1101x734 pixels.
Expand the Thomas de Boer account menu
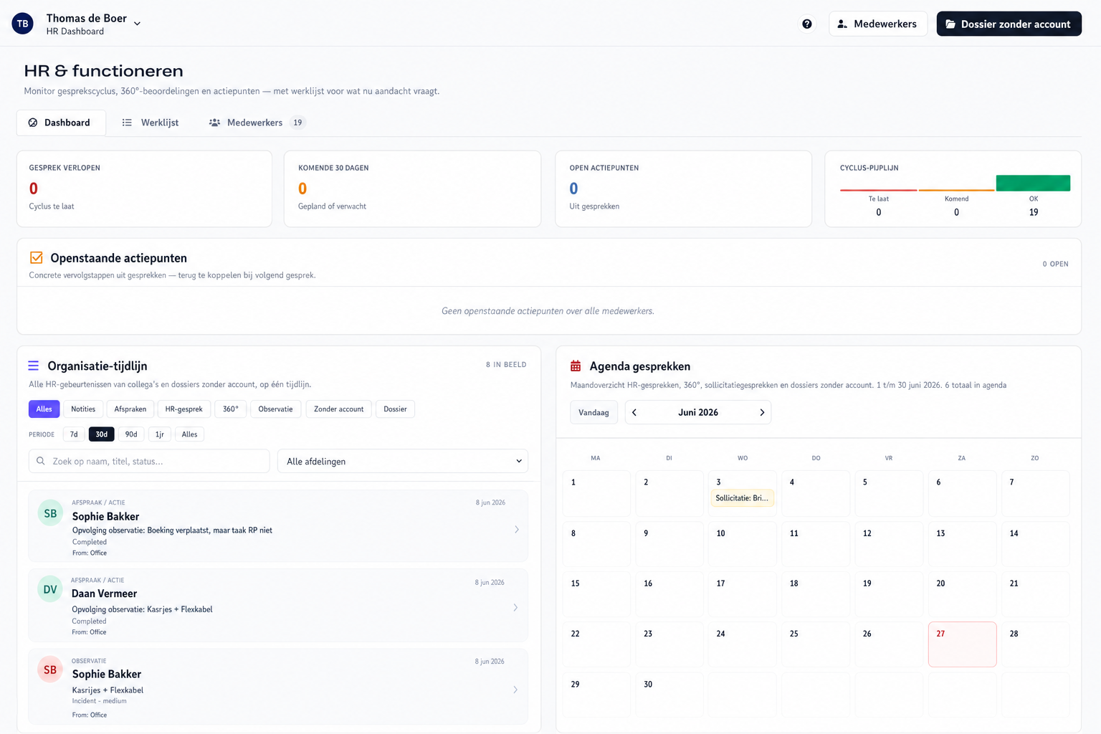(137, 24)
